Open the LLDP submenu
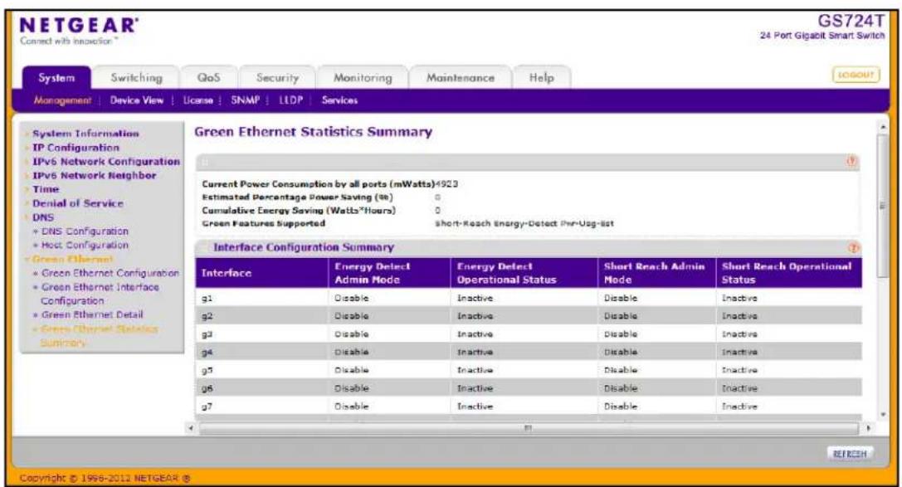This screenshot has width=902, height=487. (291, 100)
